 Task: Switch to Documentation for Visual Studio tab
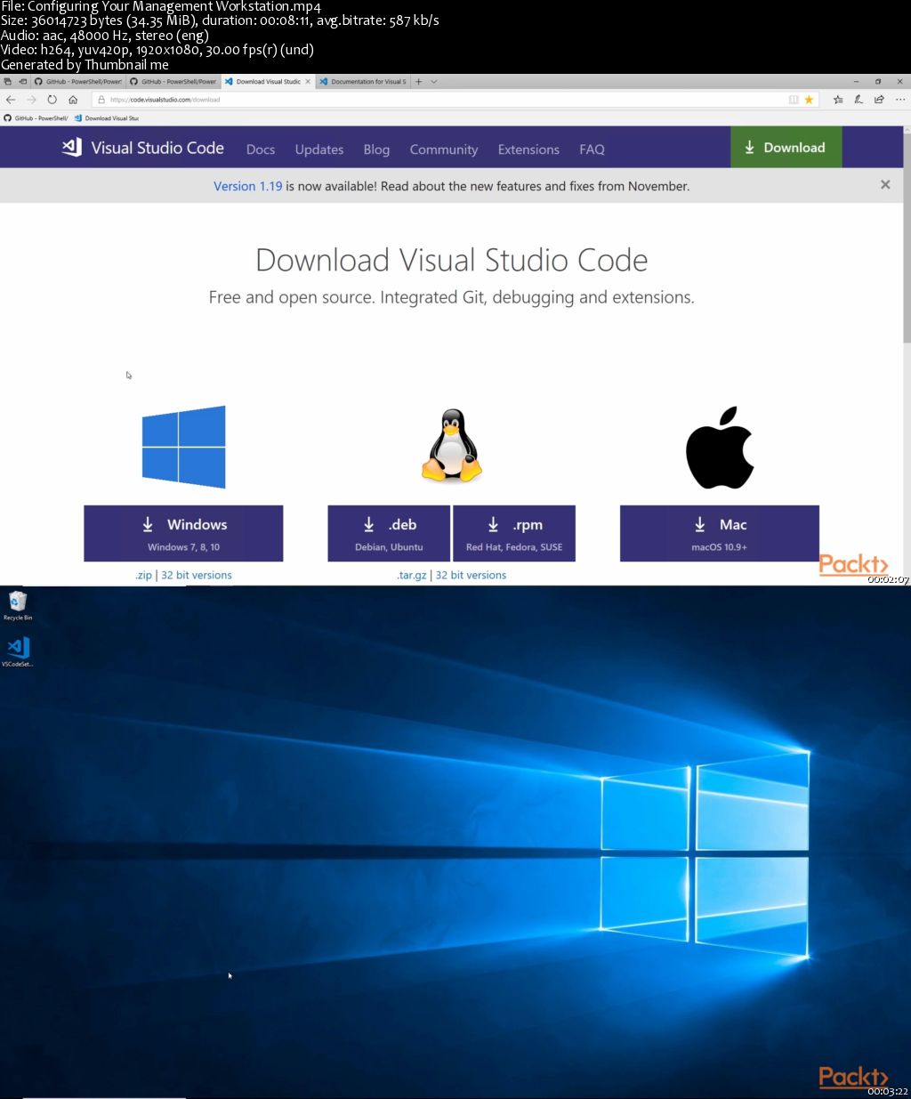point(363,81)
